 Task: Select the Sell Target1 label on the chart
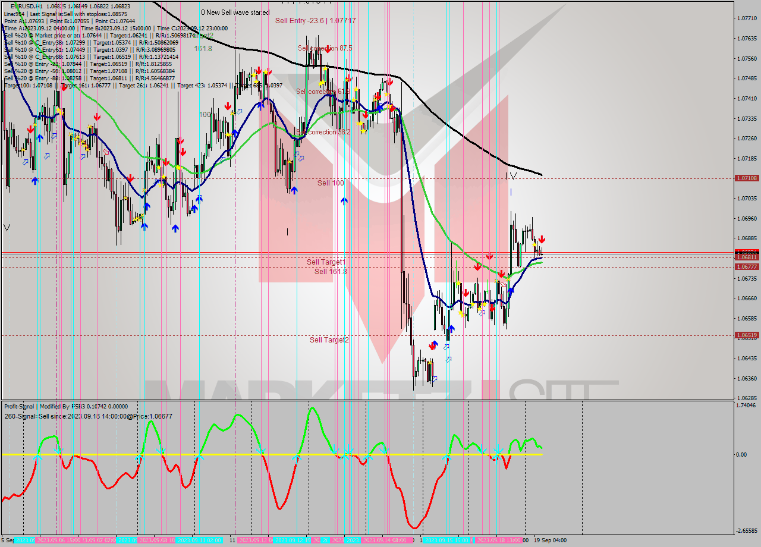click(x=325, y=262)
